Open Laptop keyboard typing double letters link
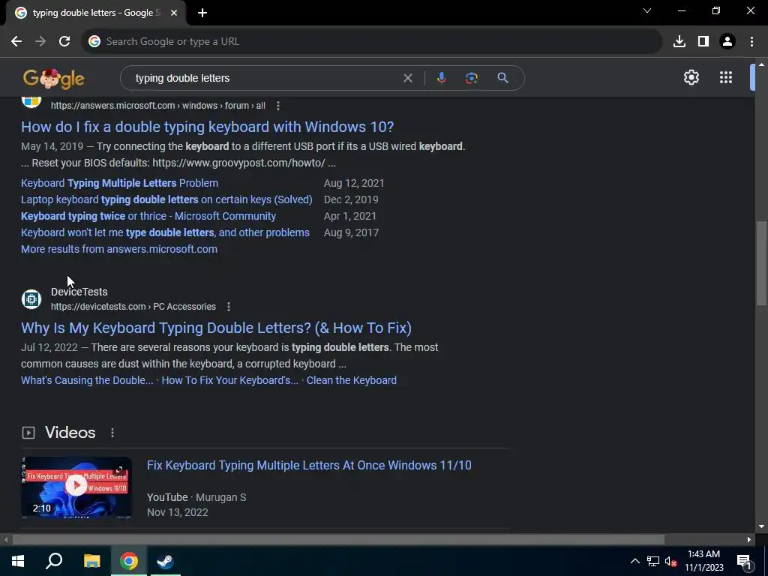The image size is (768, 576). [x=166, y=199]
